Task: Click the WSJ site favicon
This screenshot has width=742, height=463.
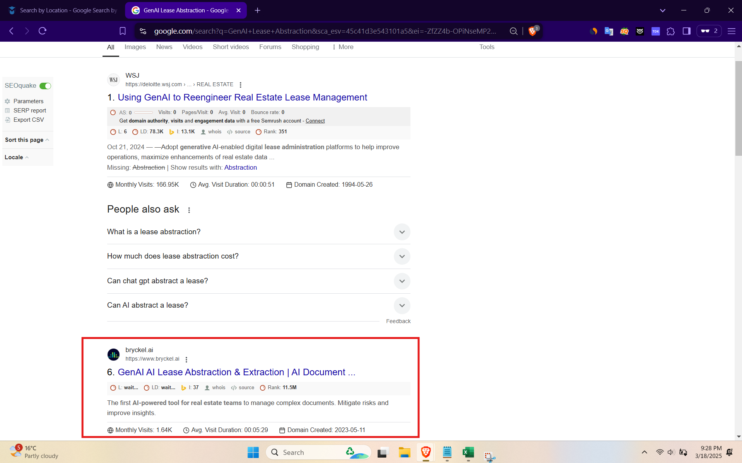Action: tap(113, 80)
